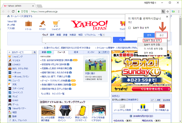This screenshot has height=123, width=182.
Task: Select 일본어 항상 번역 in the options menu
Action: 152,41
